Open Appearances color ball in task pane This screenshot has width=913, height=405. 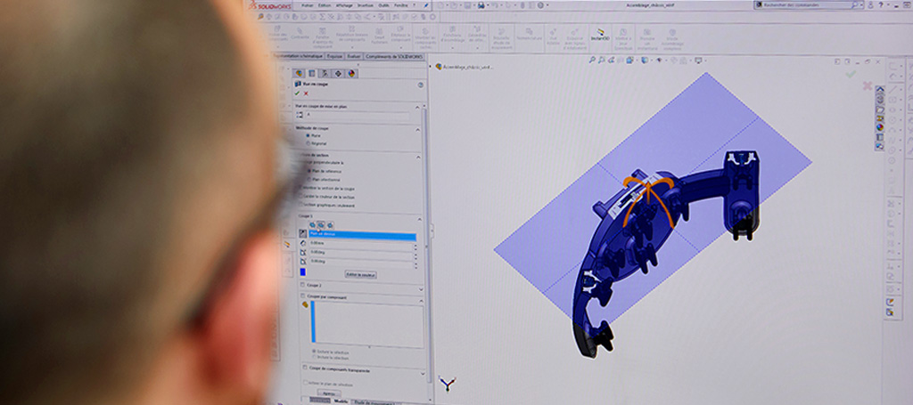coord(880,127)
